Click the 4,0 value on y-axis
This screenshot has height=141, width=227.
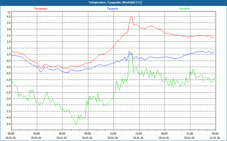8,17
